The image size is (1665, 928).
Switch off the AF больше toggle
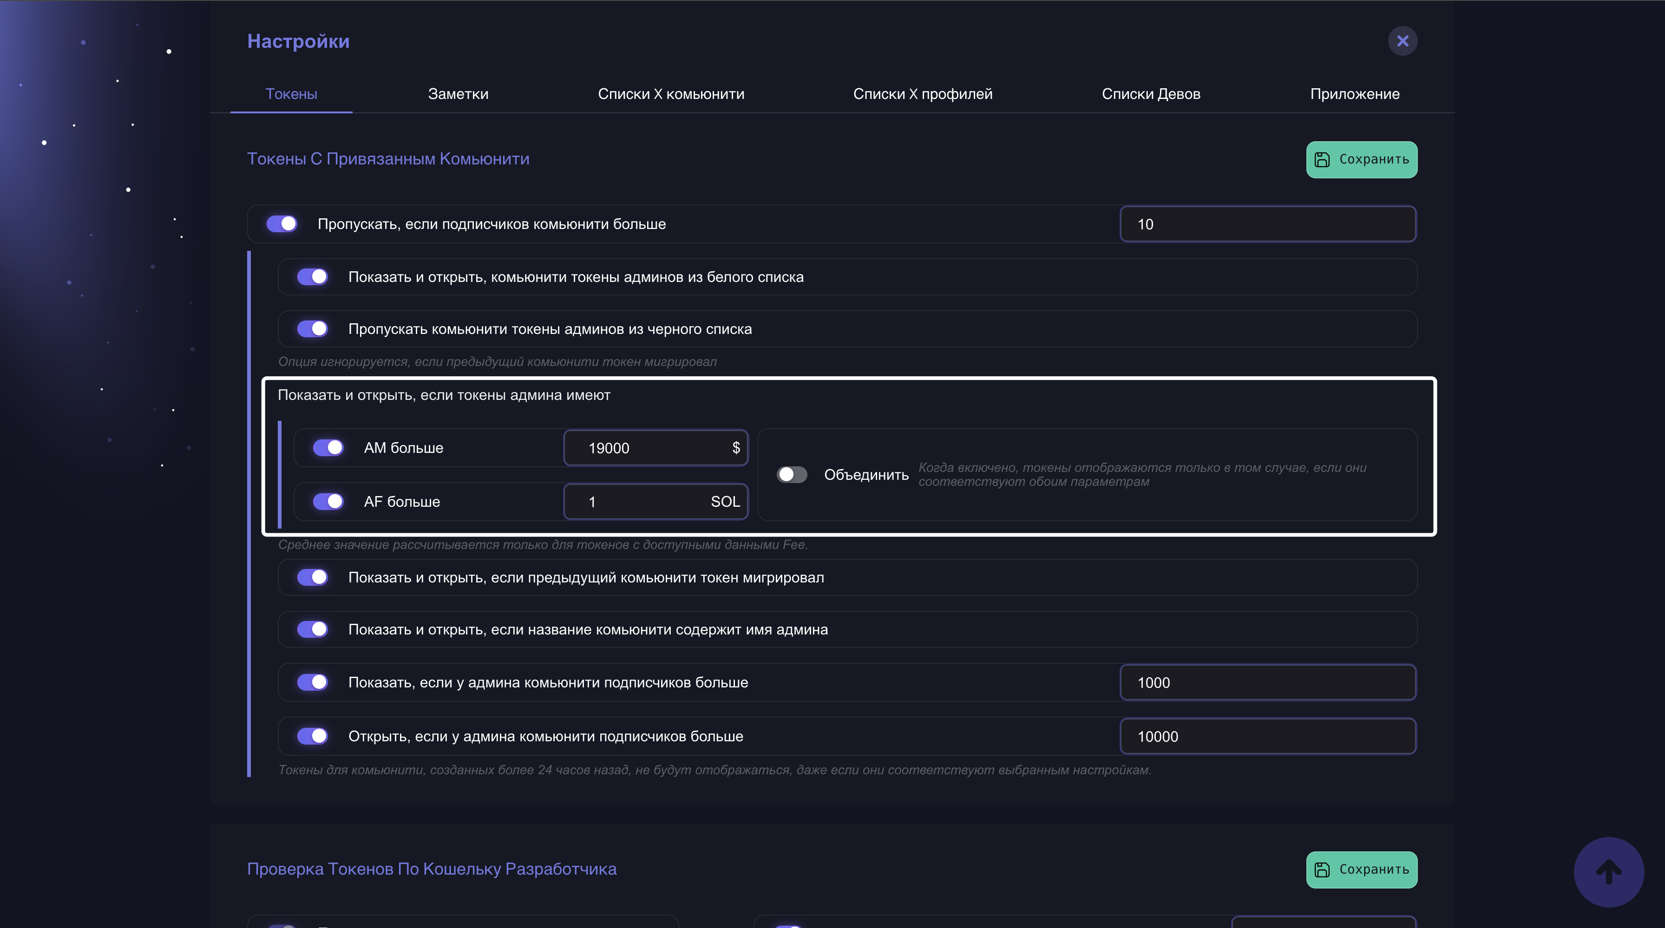328,502
